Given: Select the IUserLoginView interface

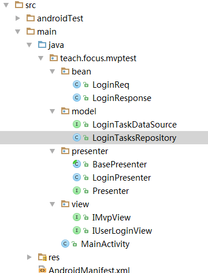Looking at the screenshot, I should (x=122, y=231).
